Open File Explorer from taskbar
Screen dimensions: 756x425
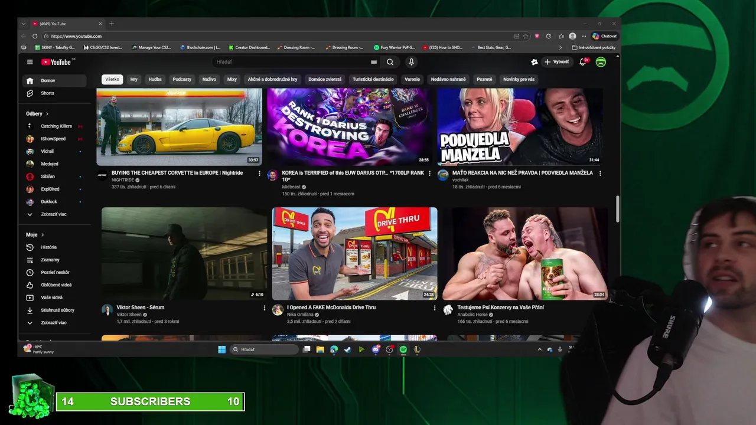pyautogui.click(x=320, y=349)
